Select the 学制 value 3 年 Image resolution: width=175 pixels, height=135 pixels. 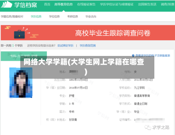click(x=71, y=104)
